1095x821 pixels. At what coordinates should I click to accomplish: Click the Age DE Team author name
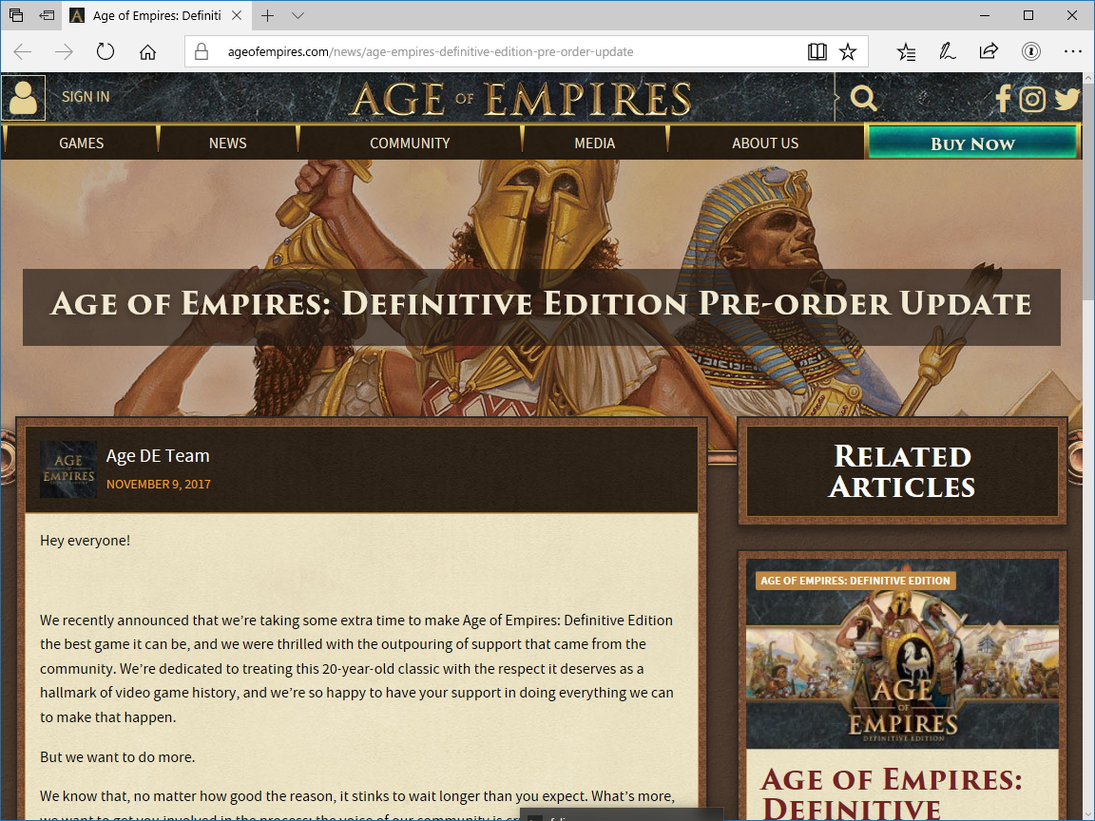pyautogui.click(x=158, y=456)
